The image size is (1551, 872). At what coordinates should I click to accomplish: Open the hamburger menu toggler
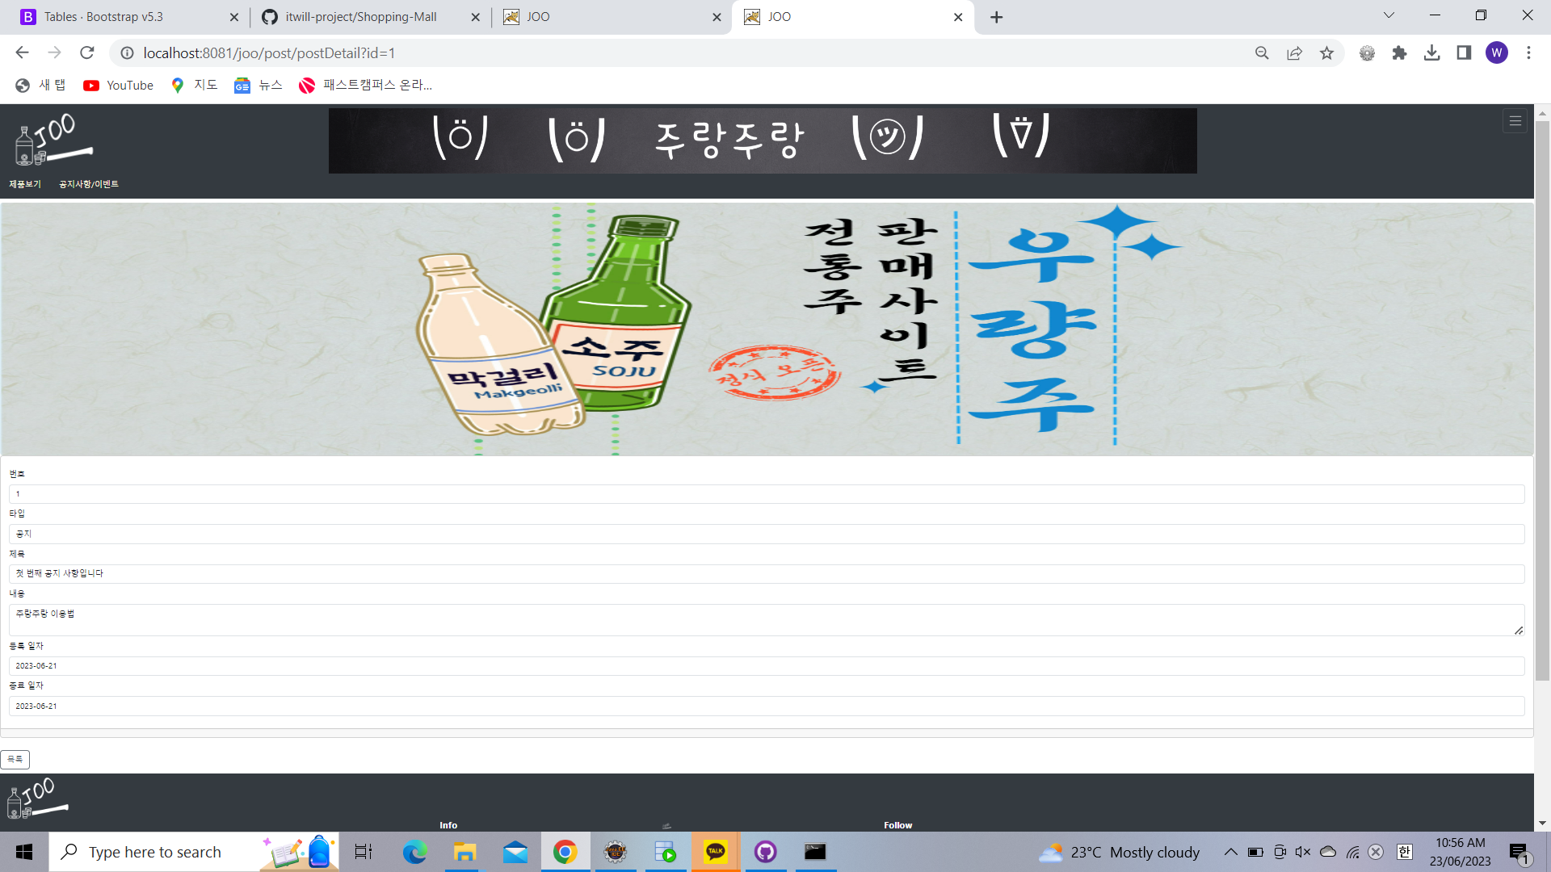1515,121
